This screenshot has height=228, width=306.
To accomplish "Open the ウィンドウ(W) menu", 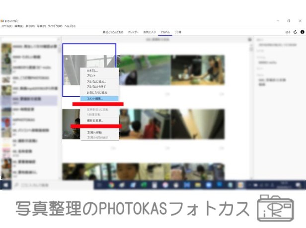I will [x=55, y=26].
